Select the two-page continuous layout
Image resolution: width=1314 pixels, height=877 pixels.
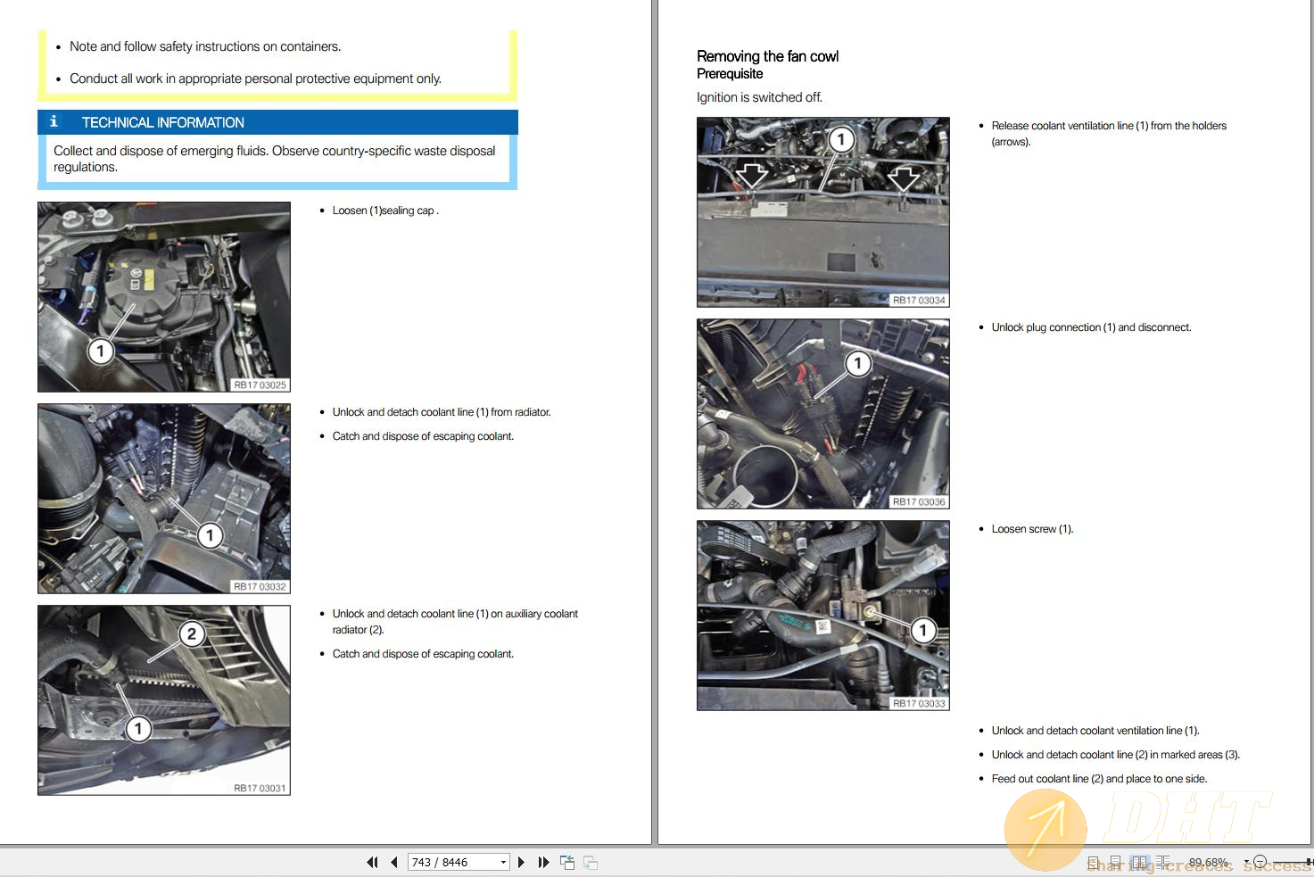(x=1162, y=863)
